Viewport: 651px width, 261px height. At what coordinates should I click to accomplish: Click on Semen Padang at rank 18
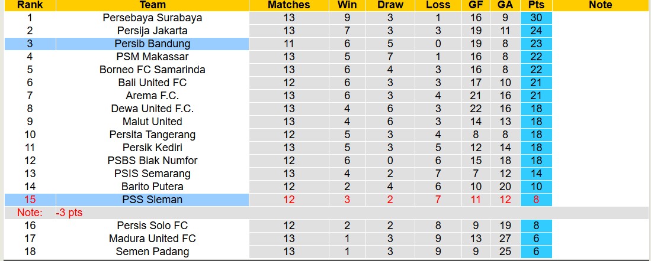click(152, 252)
